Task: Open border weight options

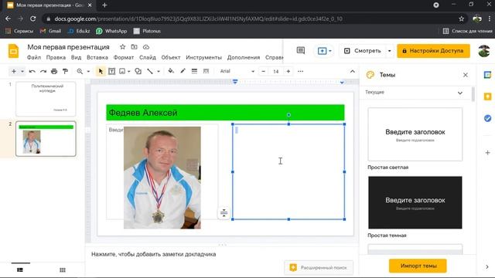Action: point(194,71)
